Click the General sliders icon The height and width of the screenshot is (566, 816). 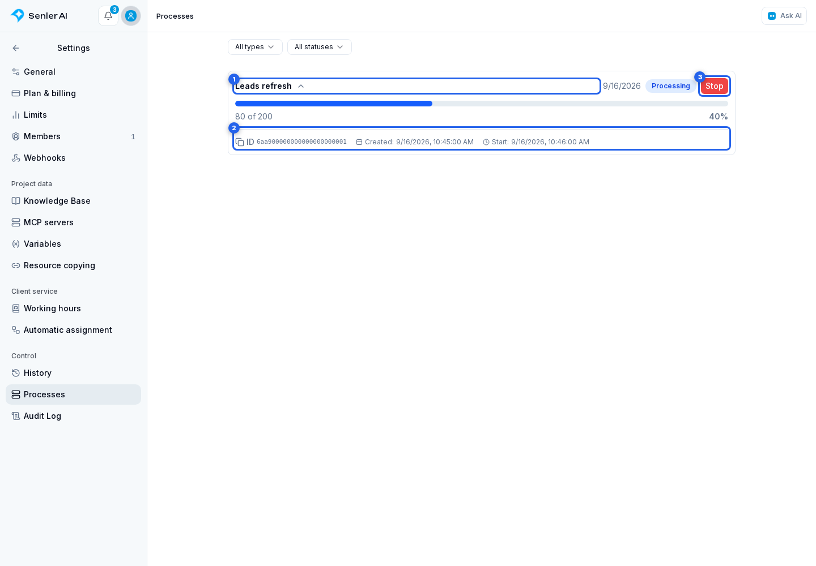click(x=16, y=72)
